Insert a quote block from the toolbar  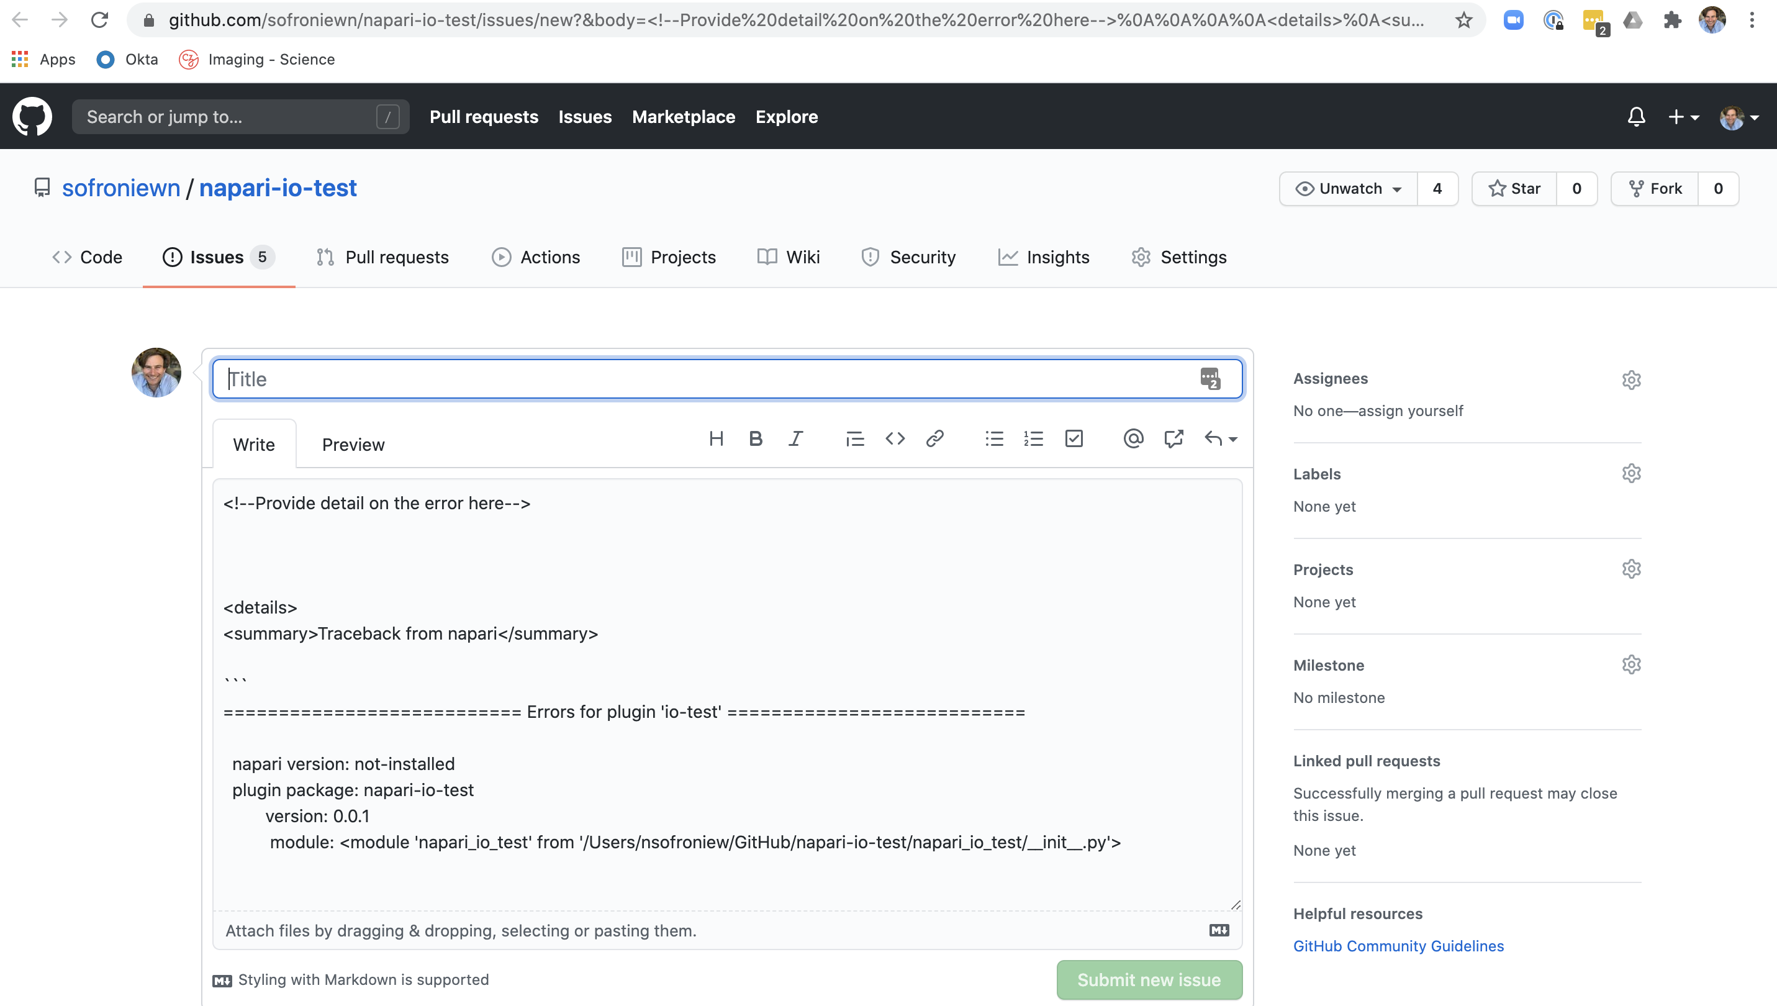[x=855, y=438]
